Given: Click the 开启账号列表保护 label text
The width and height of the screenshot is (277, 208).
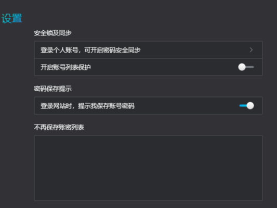Looking at the screenshot, I should pyautogui.click(x=65, y=67).
